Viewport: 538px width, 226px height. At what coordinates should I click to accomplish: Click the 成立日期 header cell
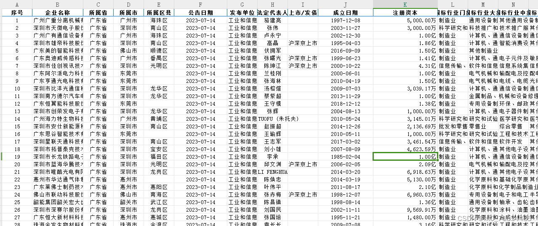click(345, 13)
